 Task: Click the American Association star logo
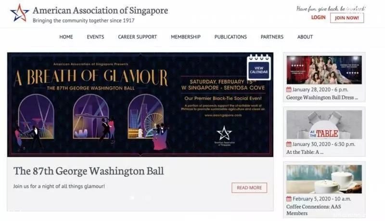[x=19, y=13]
